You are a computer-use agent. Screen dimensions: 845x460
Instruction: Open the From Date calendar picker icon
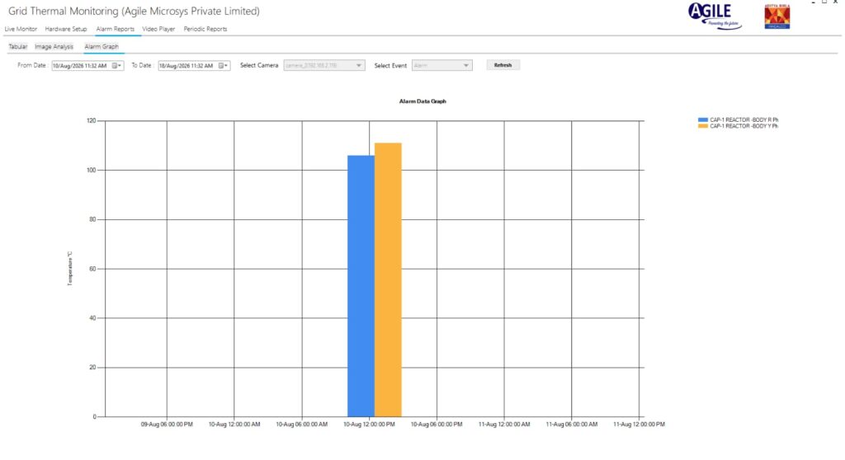[x=114, y=66]
